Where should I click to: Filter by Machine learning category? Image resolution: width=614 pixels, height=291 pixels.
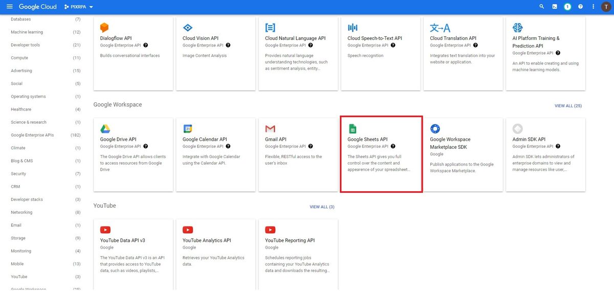tap(27, 32)
